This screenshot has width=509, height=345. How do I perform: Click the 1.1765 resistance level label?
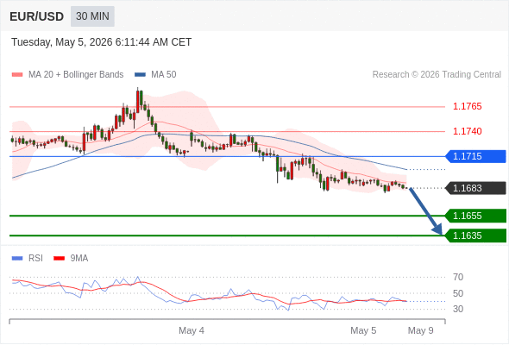point(467,106)
